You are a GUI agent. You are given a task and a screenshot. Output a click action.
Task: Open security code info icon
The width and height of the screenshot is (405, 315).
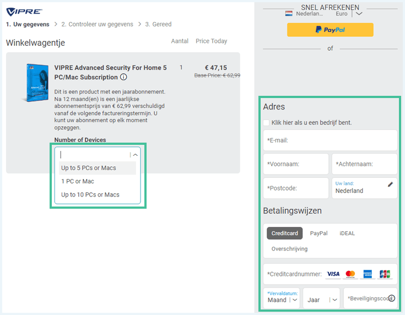click(392, 298)
